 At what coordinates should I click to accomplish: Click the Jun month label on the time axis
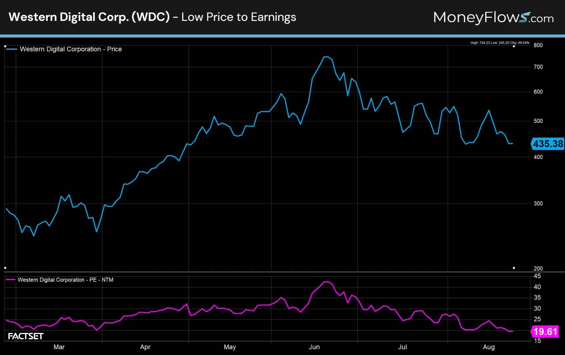[x=314, y=347]
